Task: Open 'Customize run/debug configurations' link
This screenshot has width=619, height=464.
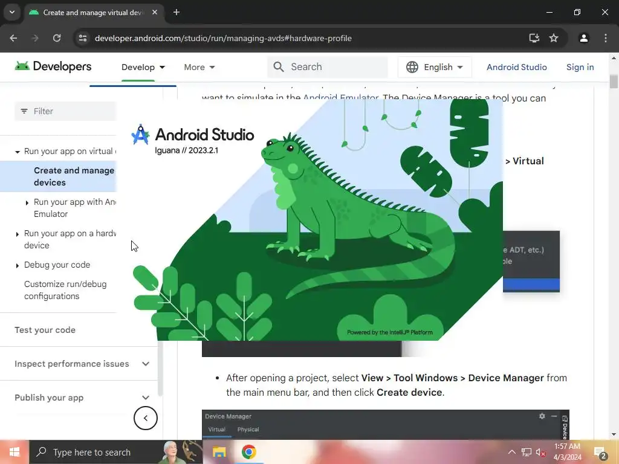Action: tap(65, 290)
